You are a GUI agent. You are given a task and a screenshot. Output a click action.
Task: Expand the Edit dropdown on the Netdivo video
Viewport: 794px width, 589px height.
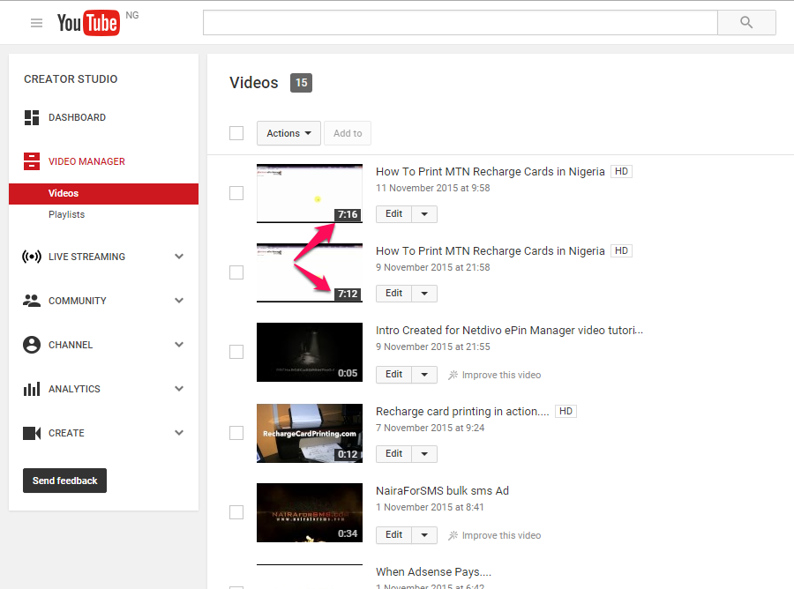[x=424, y=374]
